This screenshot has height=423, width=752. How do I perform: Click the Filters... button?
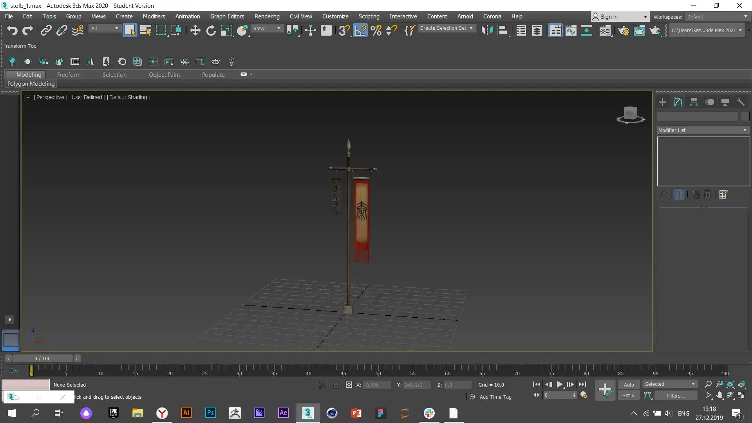[676, 396]
